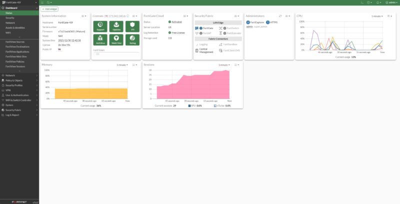Change the Memory 1 minute timeframe dropdown
The width and height of the screenshot is (400, 204).
click(122, 65)
